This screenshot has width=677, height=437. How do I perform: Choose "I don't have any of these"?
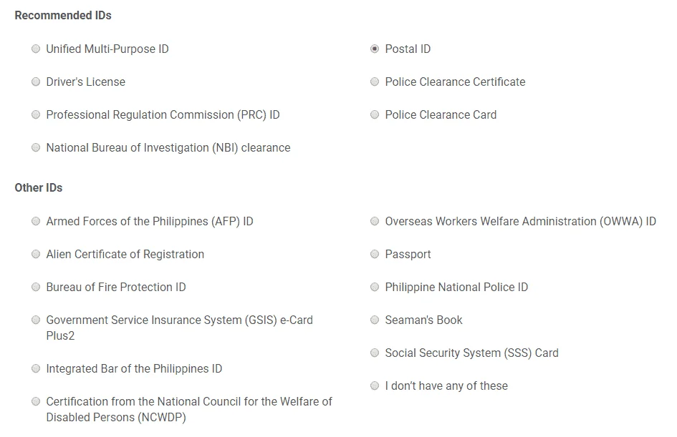[375, 386]
